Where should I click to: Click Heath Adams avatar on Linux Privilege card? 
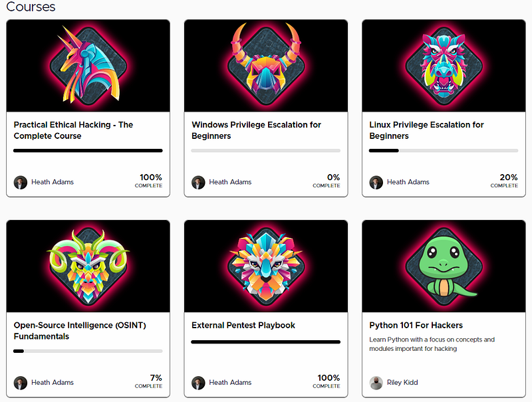[x=376, y=182]
